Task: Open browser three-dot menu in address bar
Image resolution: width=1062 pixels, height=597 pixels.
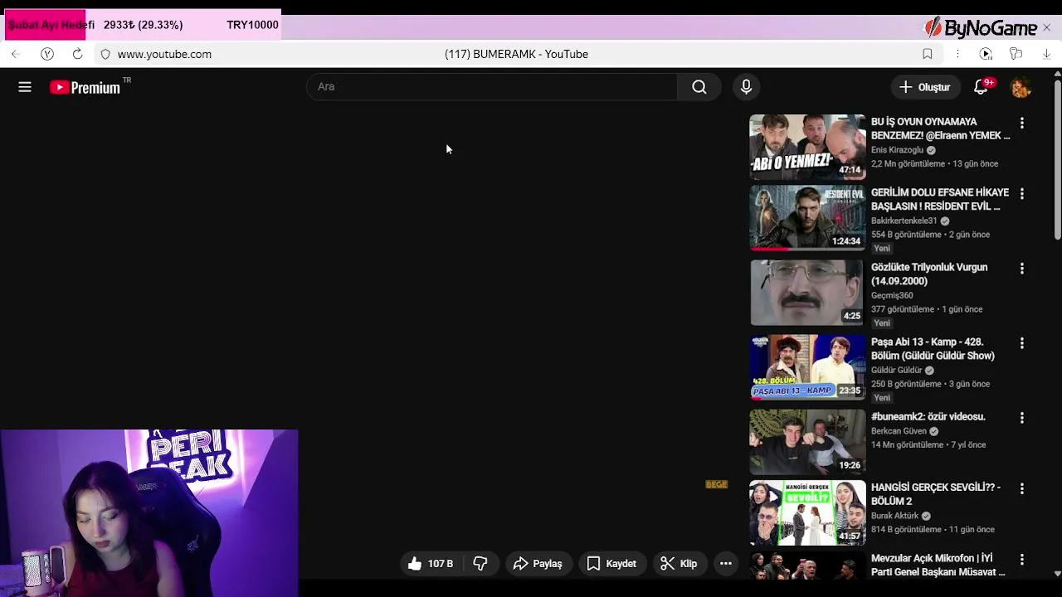Action: pos(957,54)
